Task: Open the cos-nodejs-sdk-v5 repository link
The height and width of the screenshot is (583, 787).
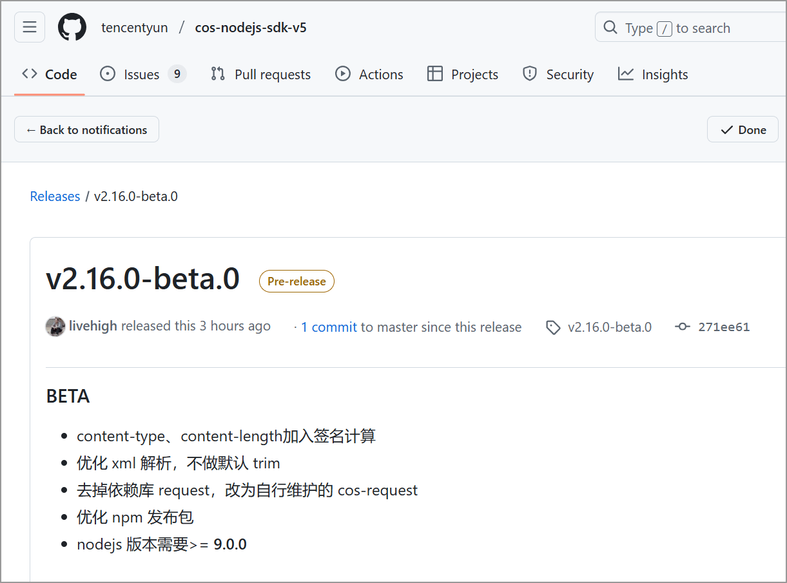Action: tap(251, 28)
